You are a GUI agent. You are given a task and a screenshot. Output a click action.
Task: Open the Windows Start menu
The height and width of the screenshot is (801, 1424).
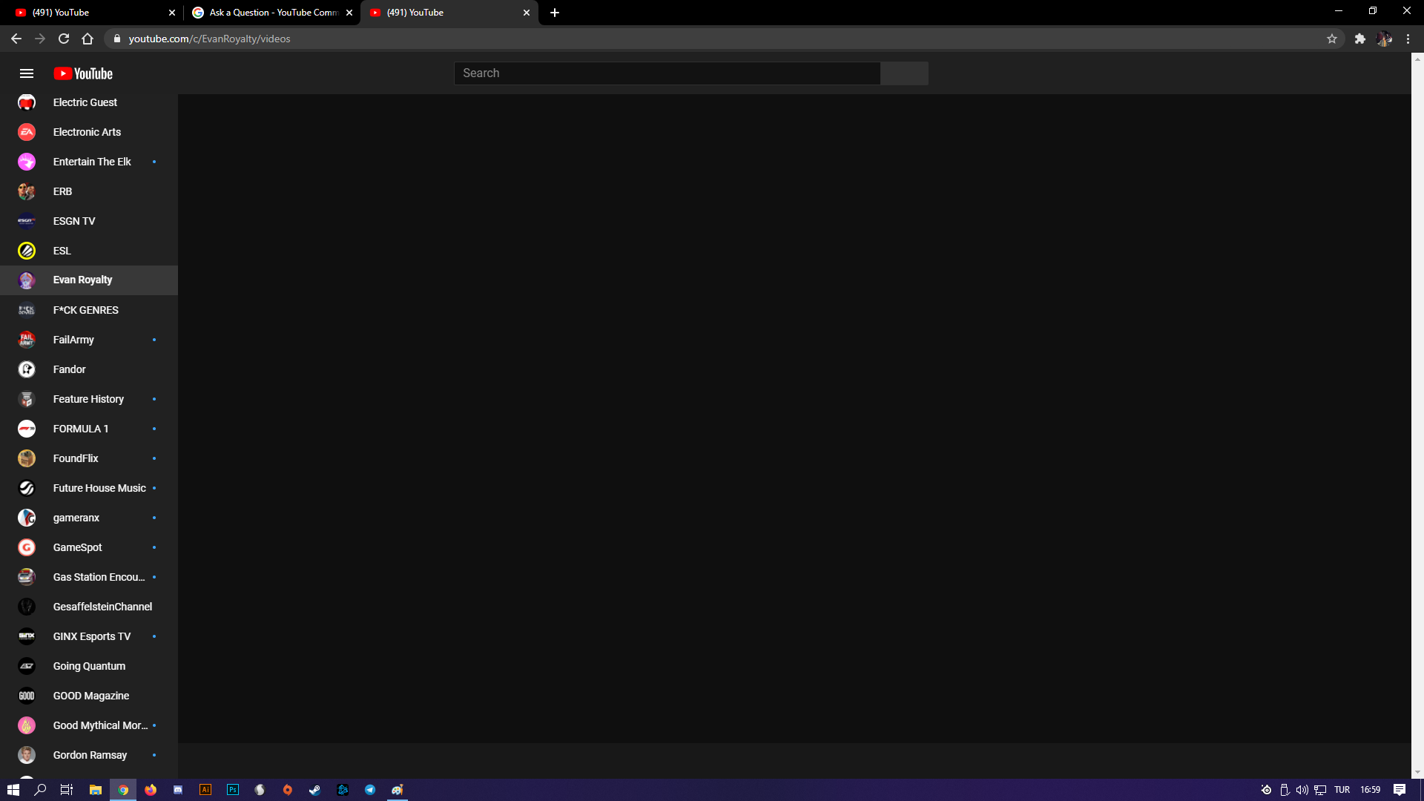(x=13, y=790)
